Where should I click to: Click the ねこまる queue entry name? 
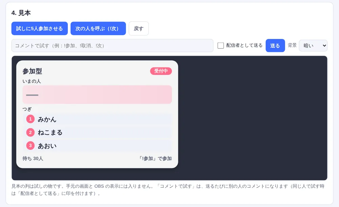(50, 132)
